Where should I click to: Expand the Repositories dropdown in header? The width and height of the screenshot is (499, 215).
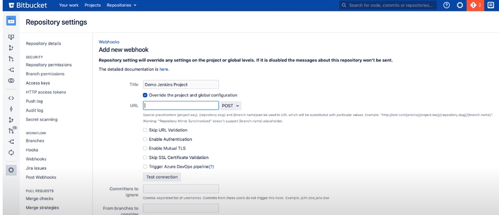[x=121, y=5]
